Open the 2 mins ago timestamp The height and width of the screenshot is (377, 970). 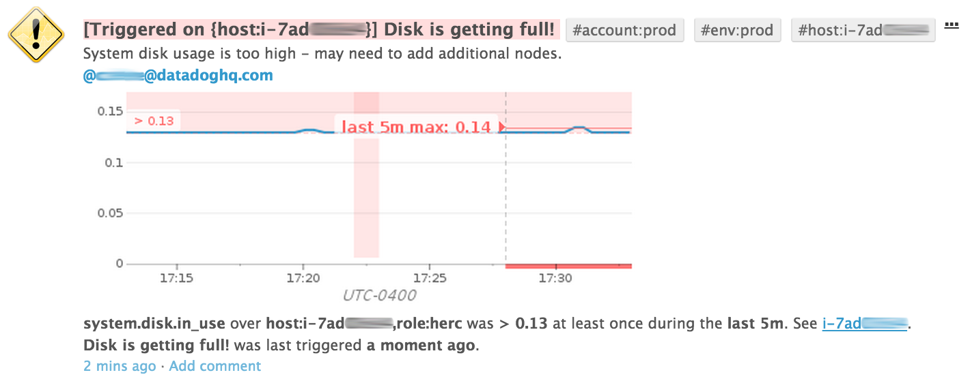pyautogui.click(x=120, y=366)
